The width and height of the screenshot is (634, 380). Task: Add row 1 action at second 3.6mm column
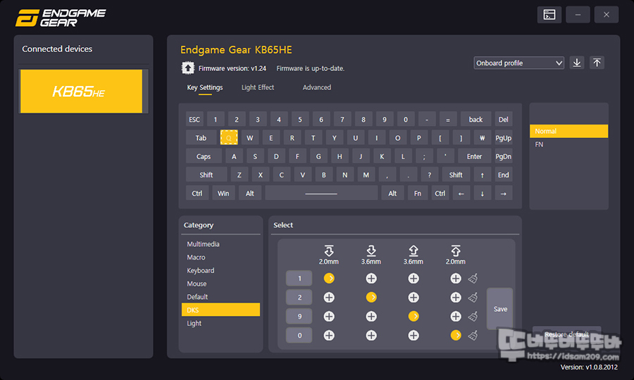pyautogui.click(x=371, y=278)
